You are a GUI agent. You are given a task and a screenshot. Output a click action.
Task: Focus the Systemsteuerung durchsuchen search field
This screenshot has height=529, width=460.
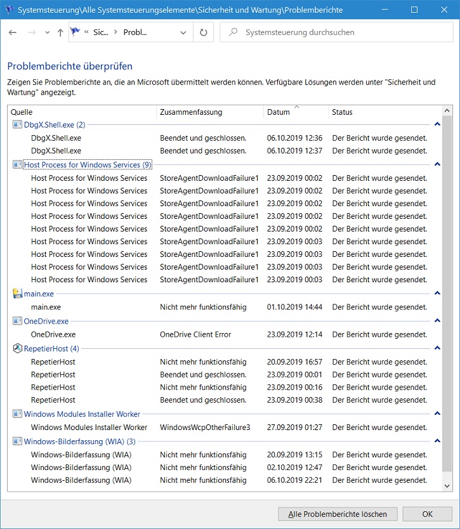point(336,32)
